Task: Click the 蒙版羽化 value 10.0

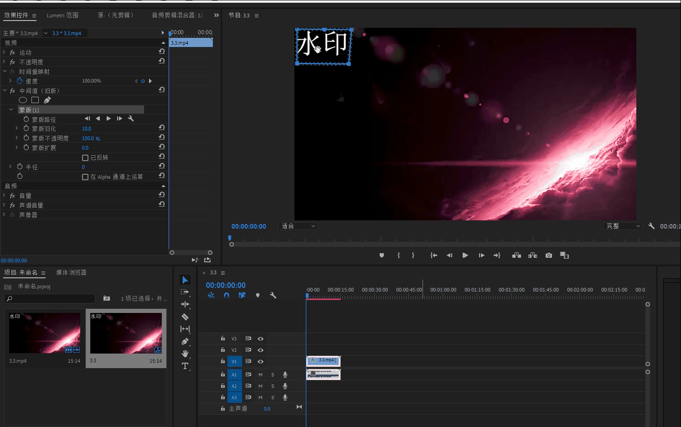Action: (x=87, y=129)
